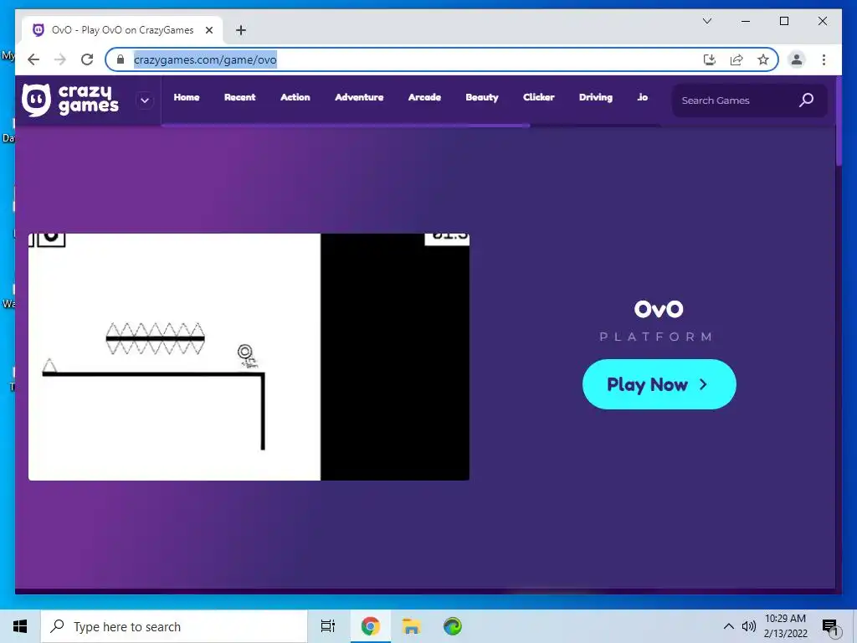
Task: Click the browser forward arrow
Action: tap(60, 59)
